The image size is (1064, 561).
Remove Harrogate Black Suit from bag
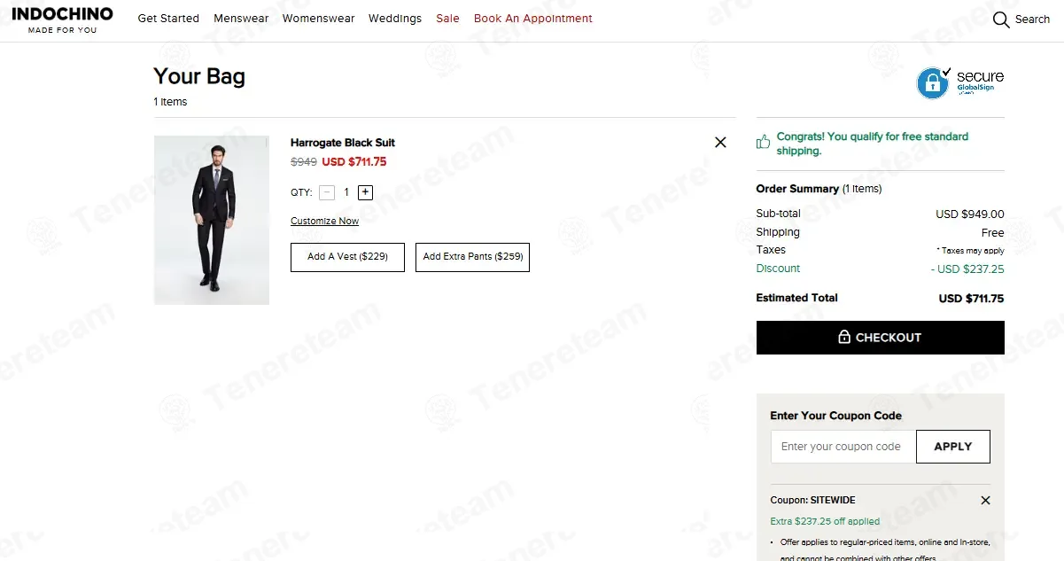(720, 142)
